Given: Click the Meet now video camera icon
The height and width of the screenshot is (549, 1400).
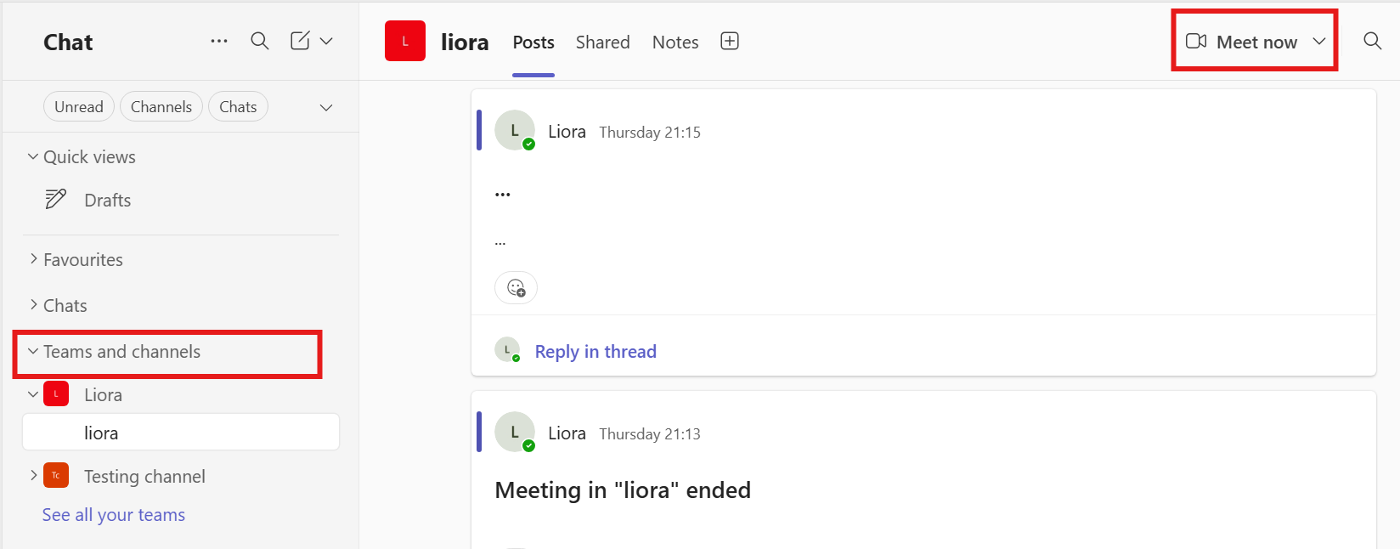Looking at the screenshot, I should (x=1196, y=42).
